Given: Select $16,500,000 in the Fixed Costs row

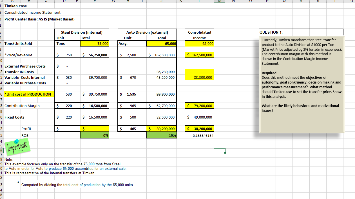Looking at the screenshot, I should 95,117.
